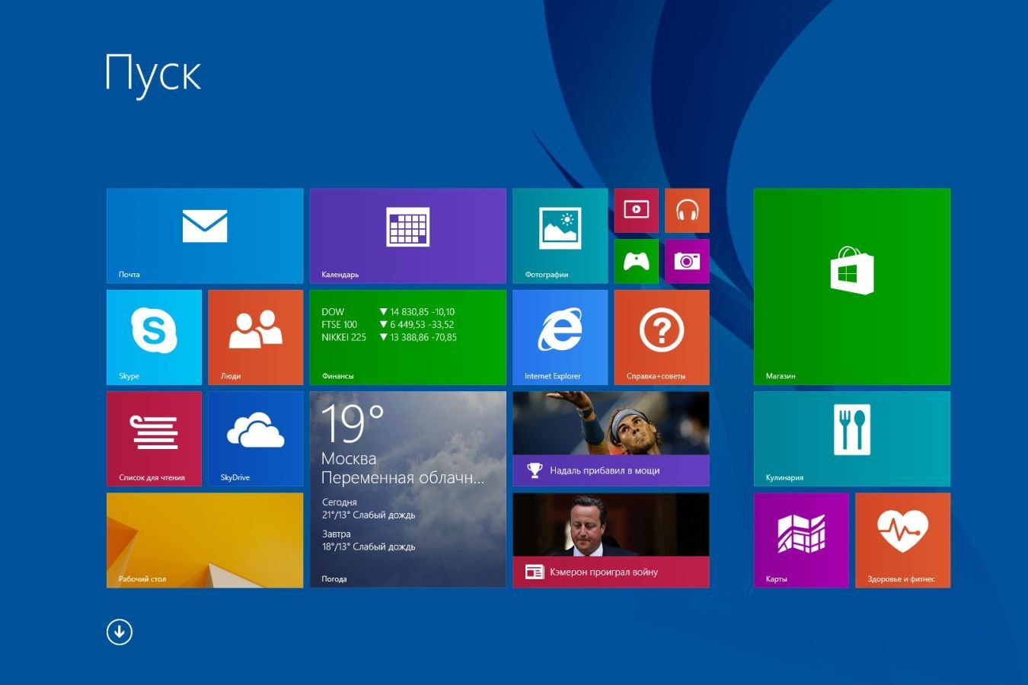Click the Москва city name
Image resolution: width=1028 pixels, height=685 pixels.
point(349,459)
